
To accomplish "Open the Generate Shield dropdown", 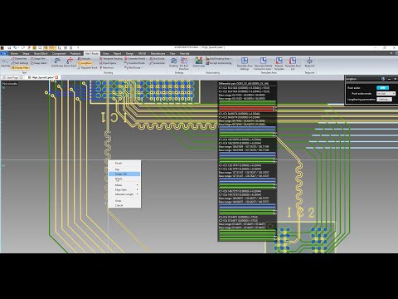I will pyautogui.click(x=135, y=59).
